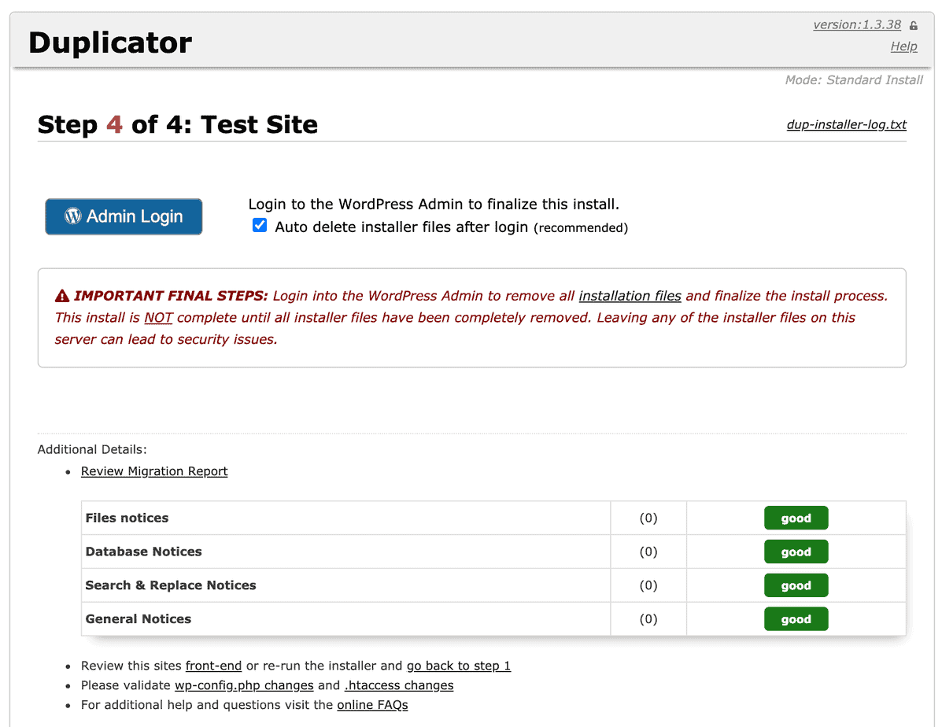
Task: Click the warning triangle in the final steps notice
Action: point(62,295)
